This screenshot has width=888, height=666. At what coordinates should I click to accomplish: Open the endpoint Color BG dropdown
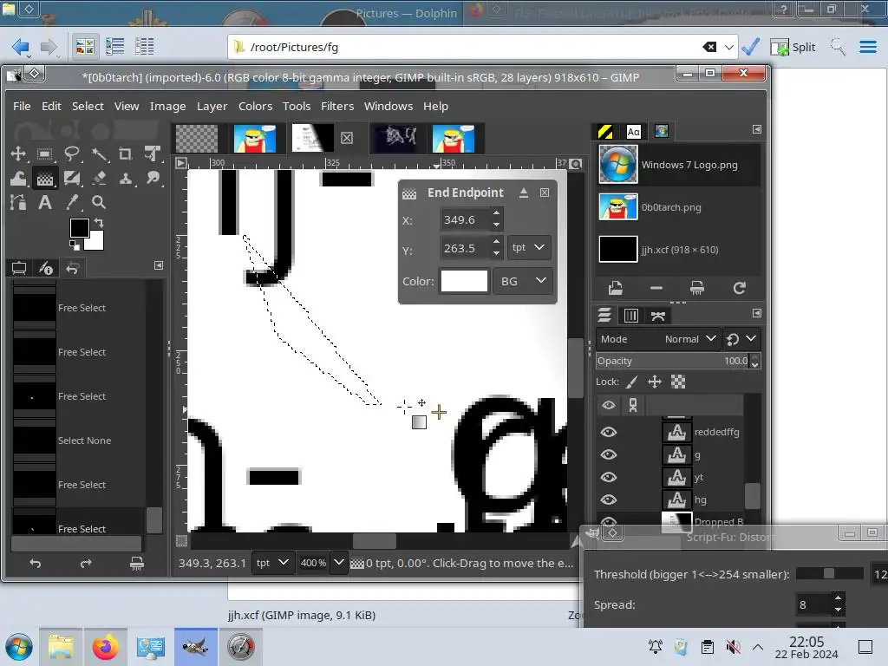tap(523, 281)
